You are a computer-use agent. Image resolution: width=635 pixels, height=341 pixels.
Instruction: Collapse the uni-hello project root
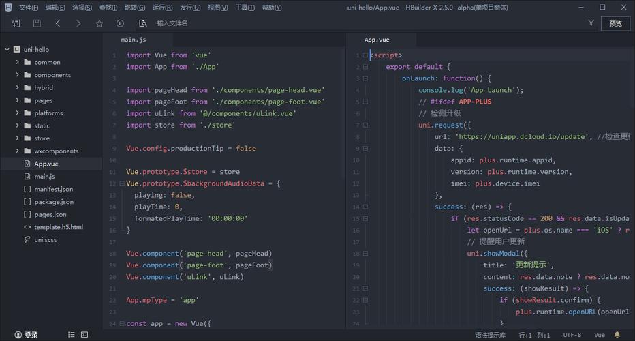coord(7,49)
